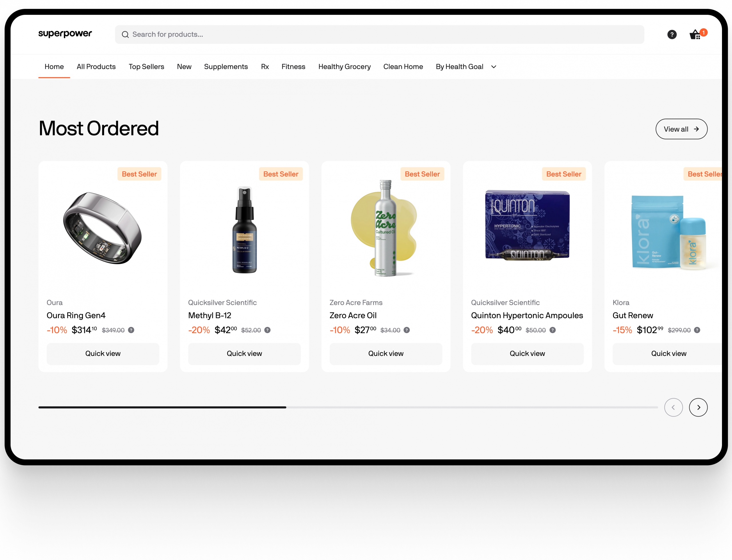Image resolution: width=732 pixels, height=560 pixels.
Task: Click the carousel progress bar
Action: point(348,407)
